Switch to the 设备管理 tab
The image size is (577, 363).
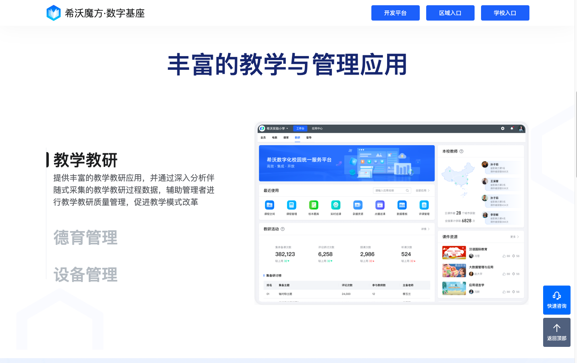tap(85, 275)
